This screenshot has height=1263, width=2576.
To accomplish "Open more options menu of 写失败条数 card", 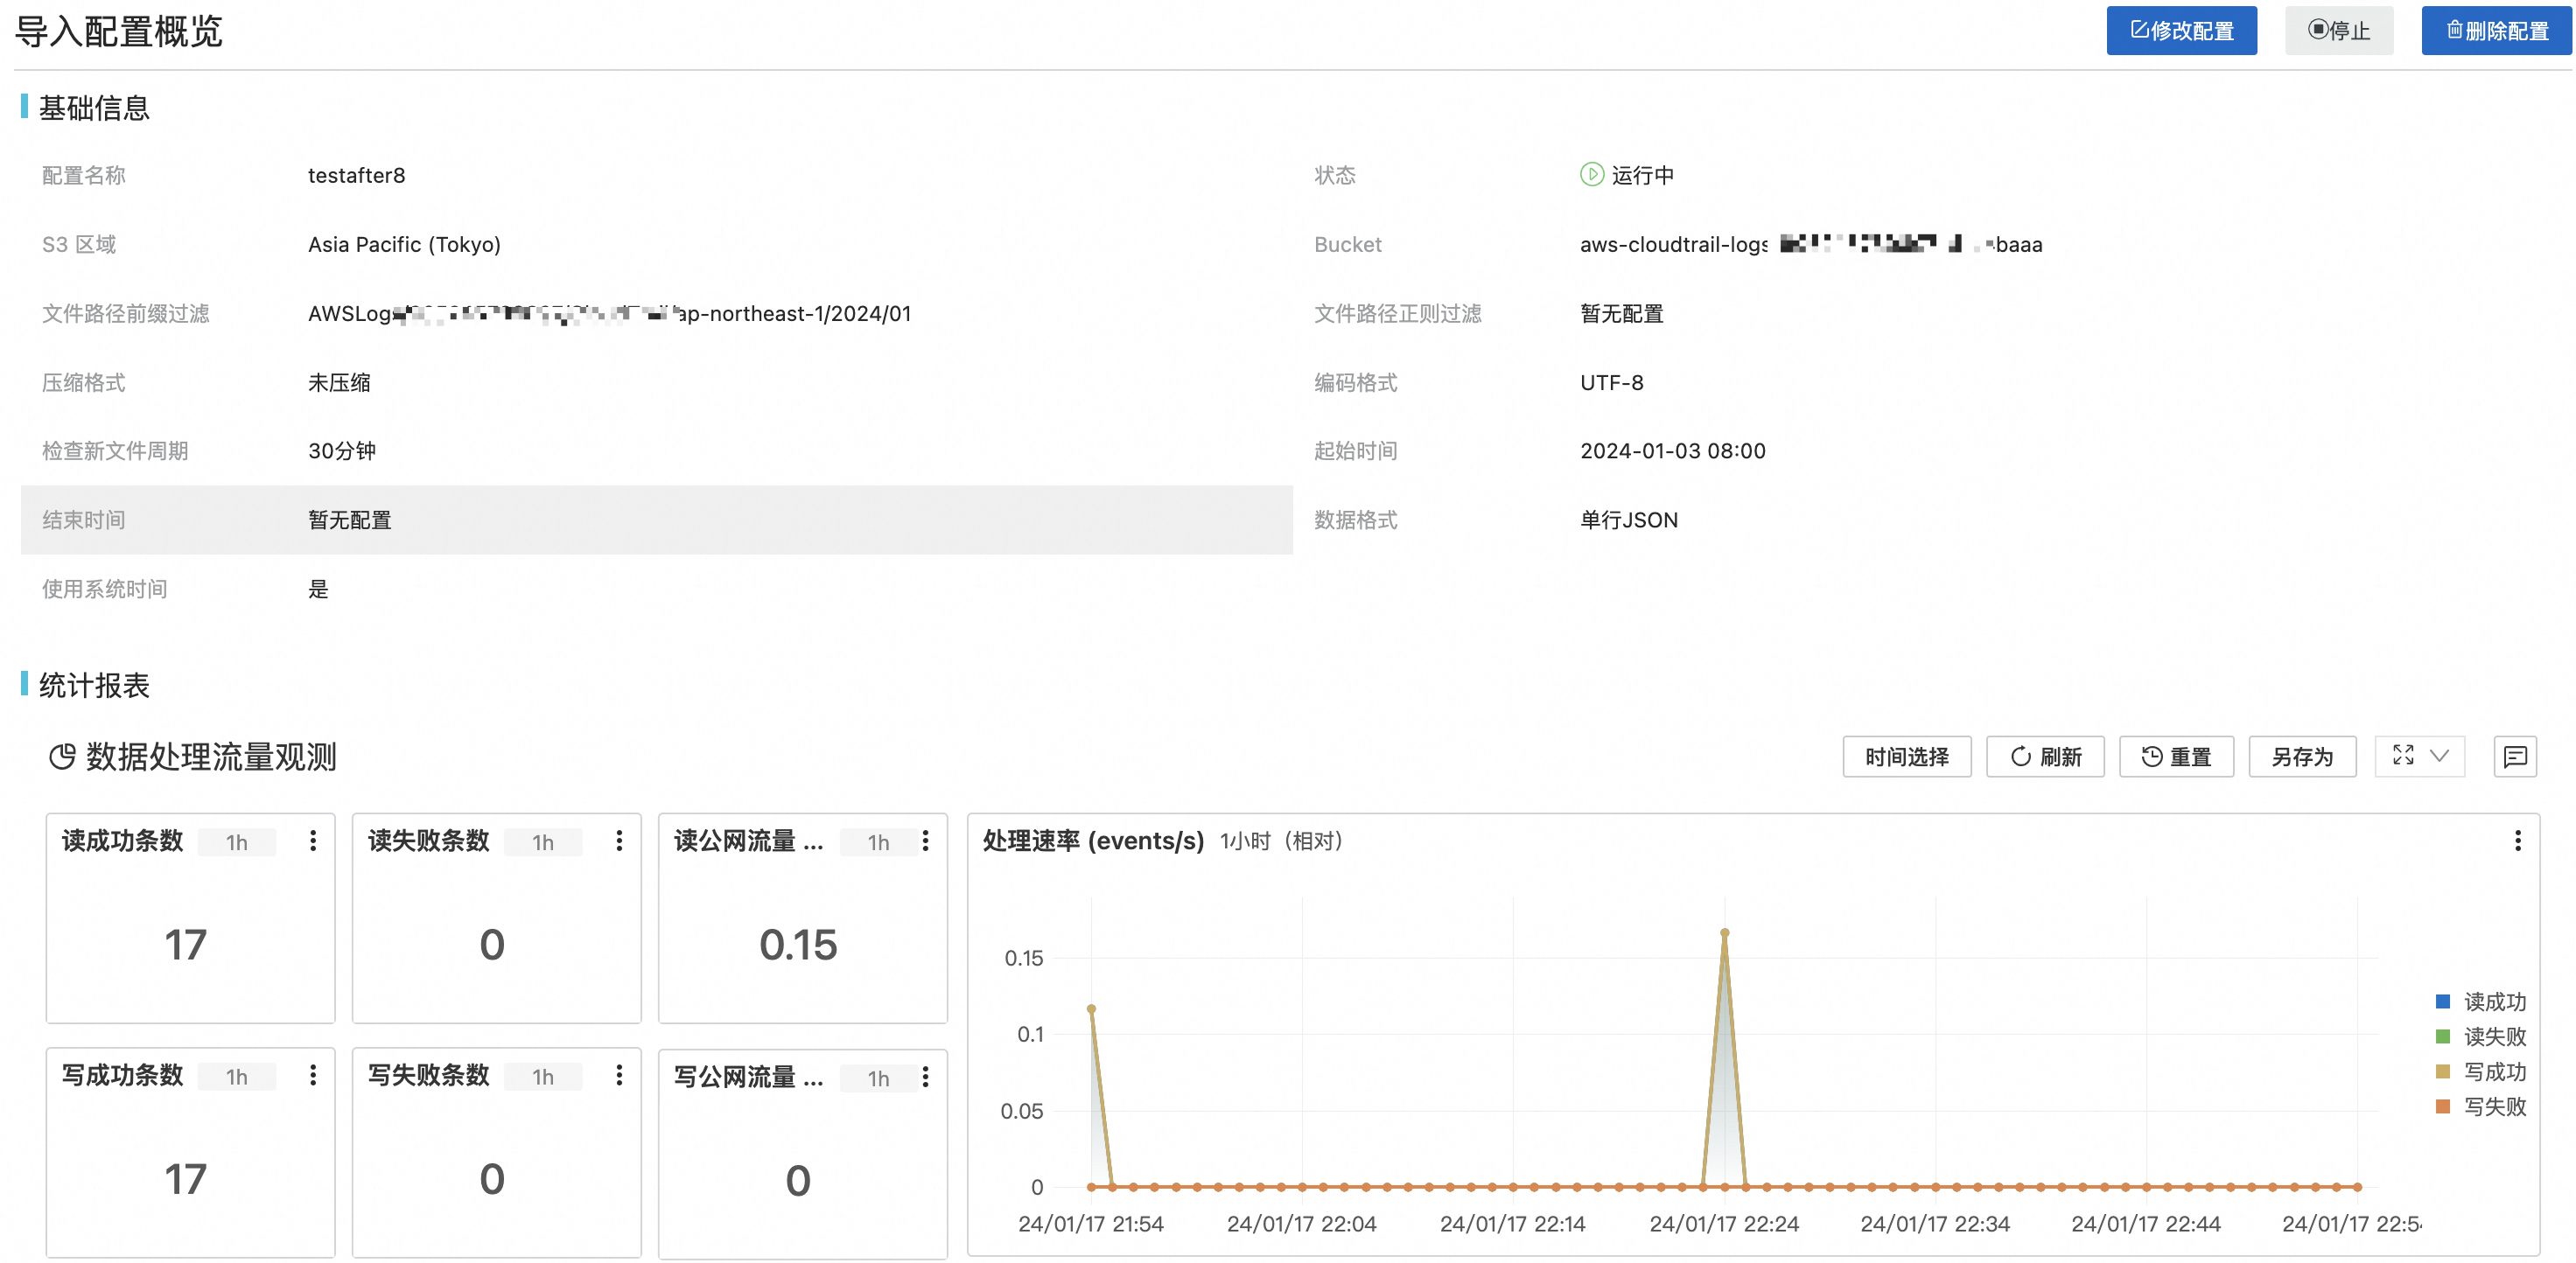I will [619, 1075].
